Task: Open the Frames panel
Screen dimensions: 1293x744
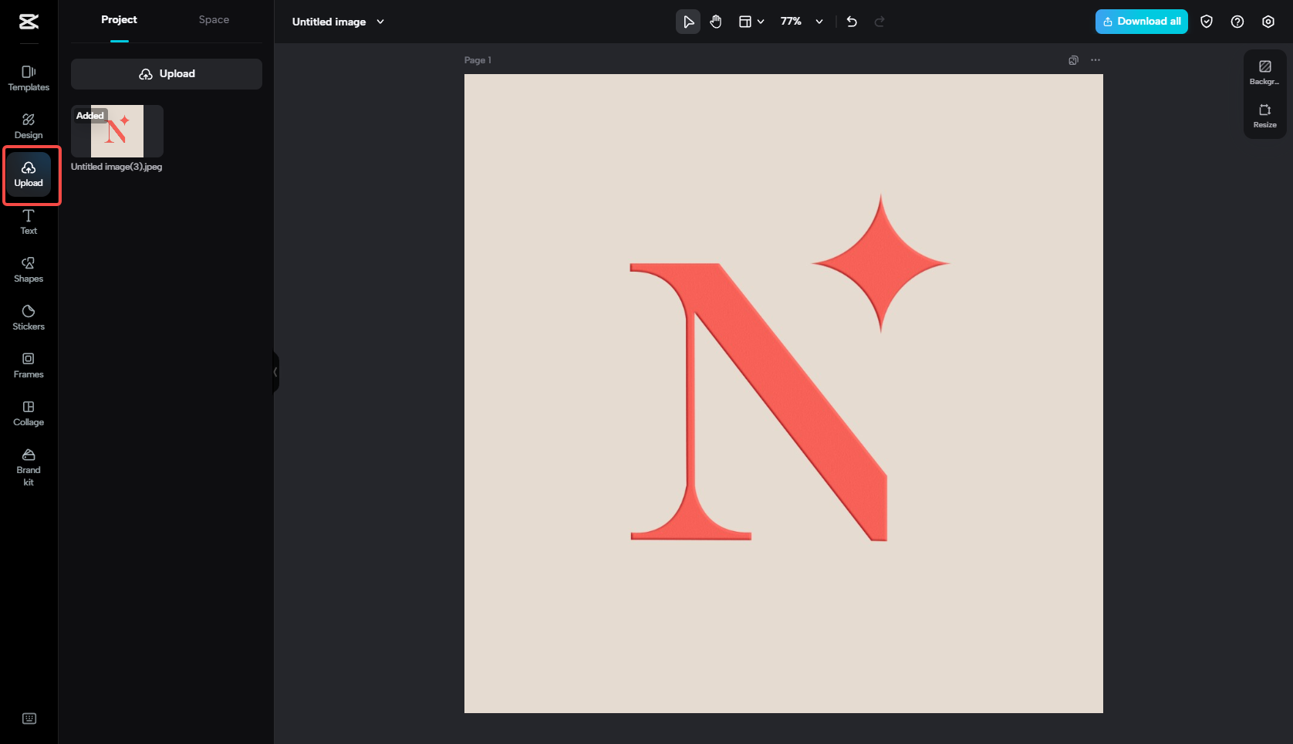Action: (x=28, y=364)
